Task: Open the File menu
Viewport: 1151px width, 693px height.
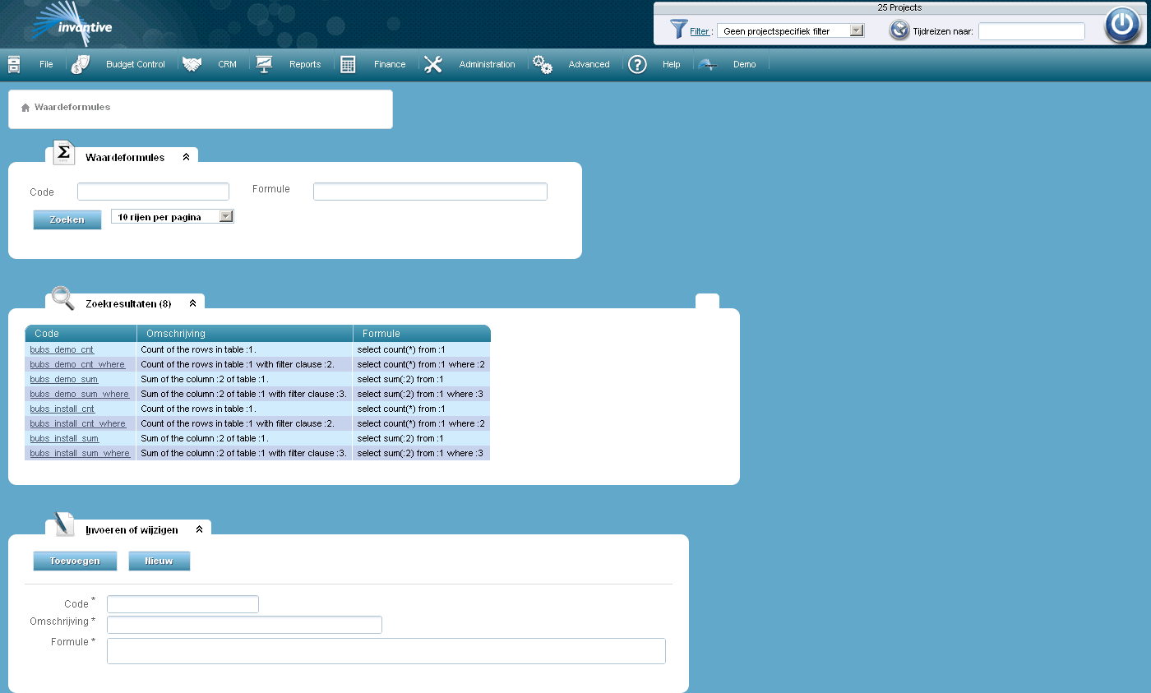Action: [x=46, y=64]
